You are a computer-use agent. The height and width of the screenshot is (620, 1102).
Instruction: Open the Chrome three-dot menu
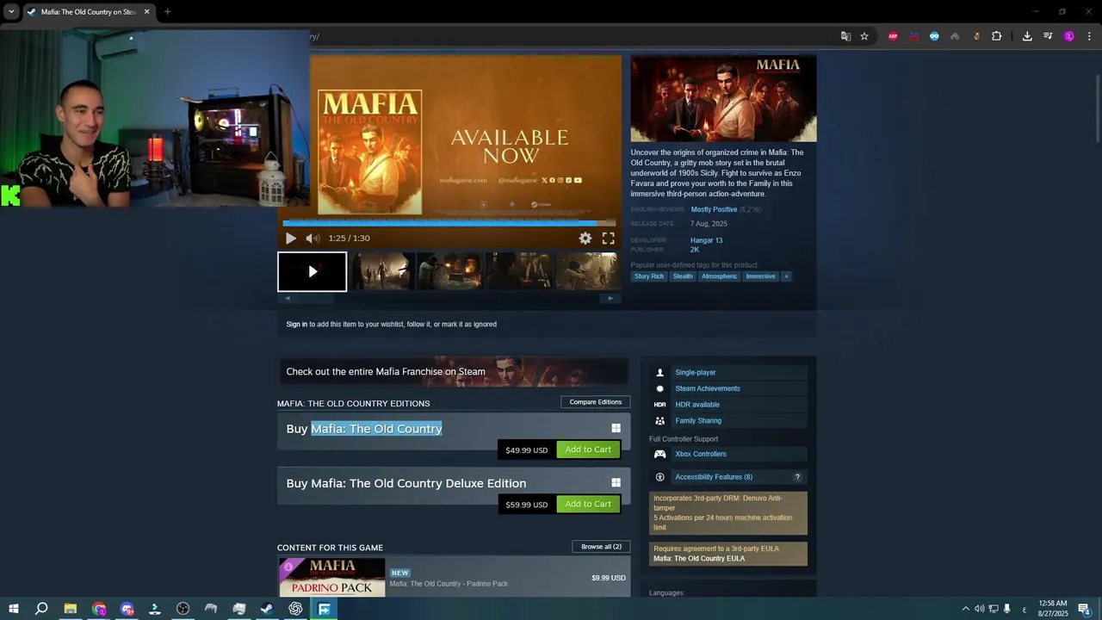[1089, 36]
